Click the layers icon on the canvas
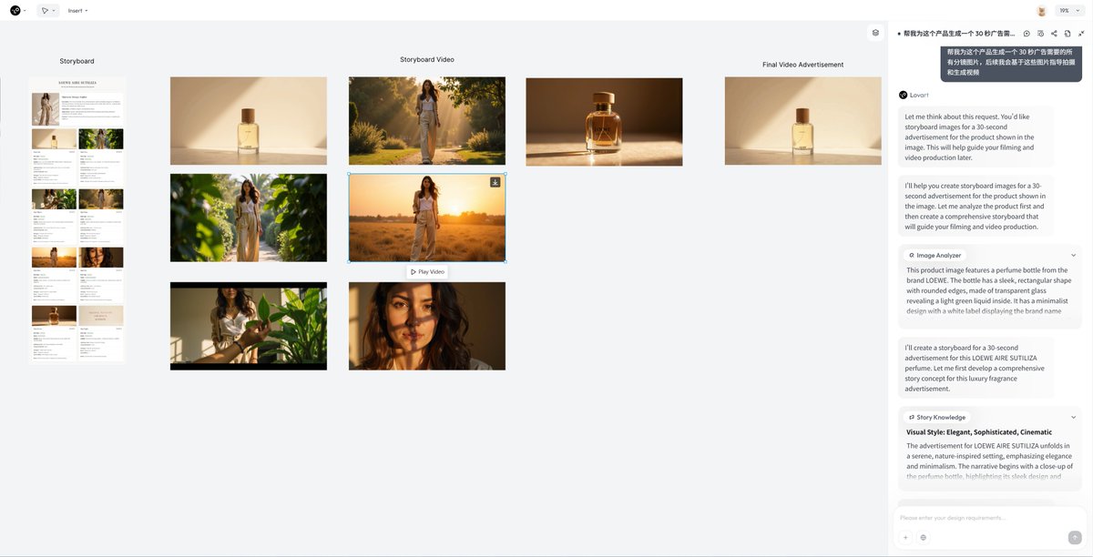 tap(875, 33)
